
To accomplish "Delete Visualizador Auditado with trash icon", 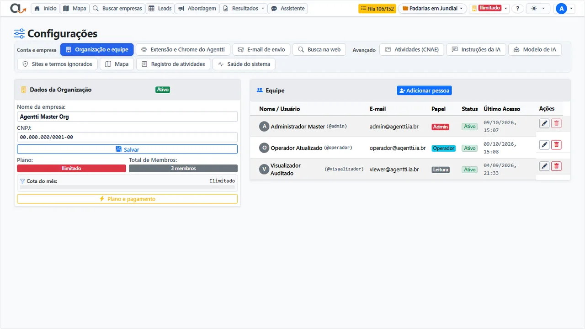I will (x=556, y=166).
